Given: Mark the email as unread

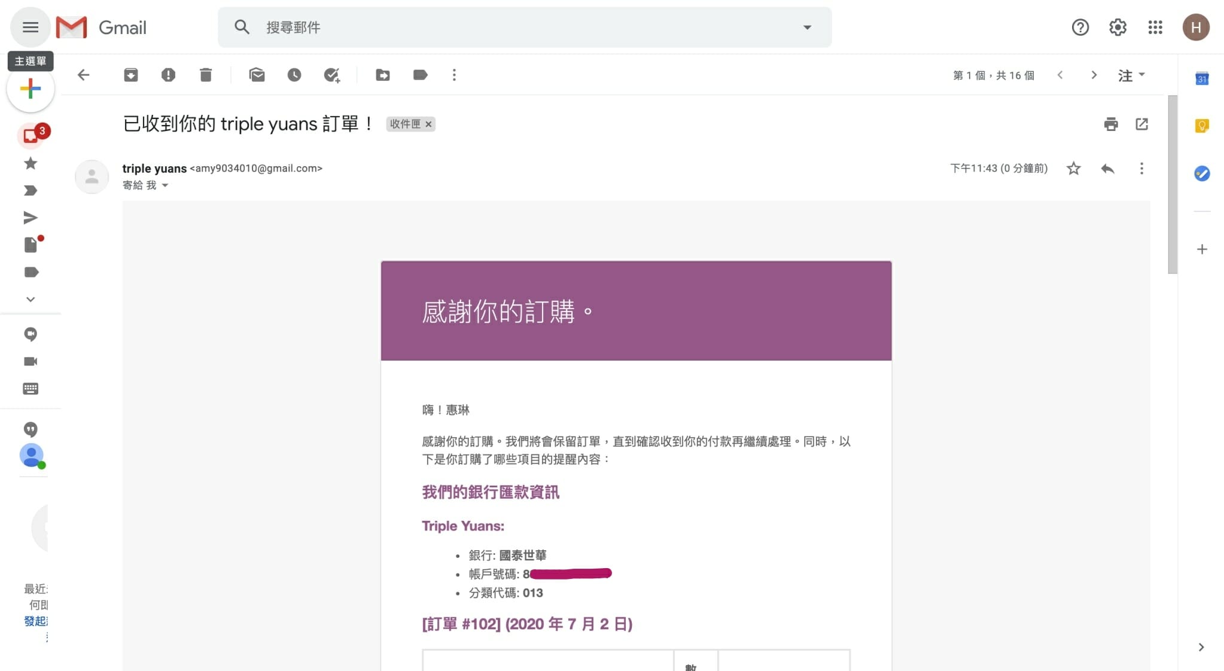Looking at the screenshot, I should coord(257,75).
